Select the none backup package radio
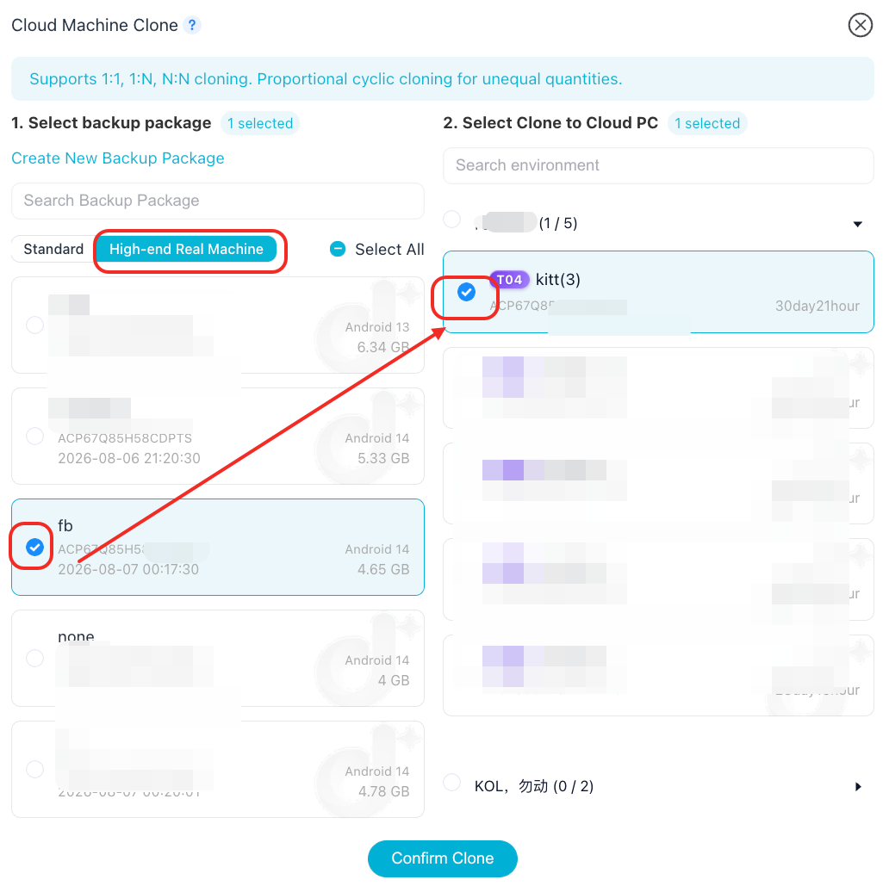This screenshot has width=889, height=892. (x=34, y=658)
